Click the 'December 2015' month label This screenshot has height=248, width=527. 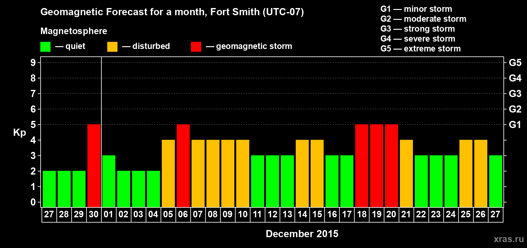pos(302,234)
